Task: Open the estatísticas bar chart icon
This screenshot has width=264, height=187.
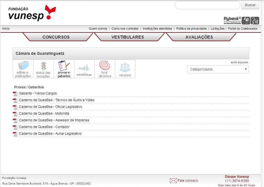Action: coord(84,68)
